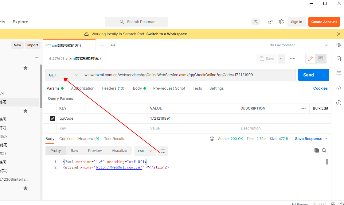Switch to comment mode beside the pencil

[x=321, y=59]
